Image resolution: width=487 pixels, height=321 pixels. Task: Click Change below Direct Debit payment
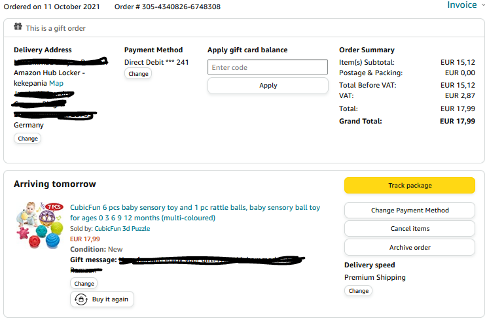click(138, 74)
